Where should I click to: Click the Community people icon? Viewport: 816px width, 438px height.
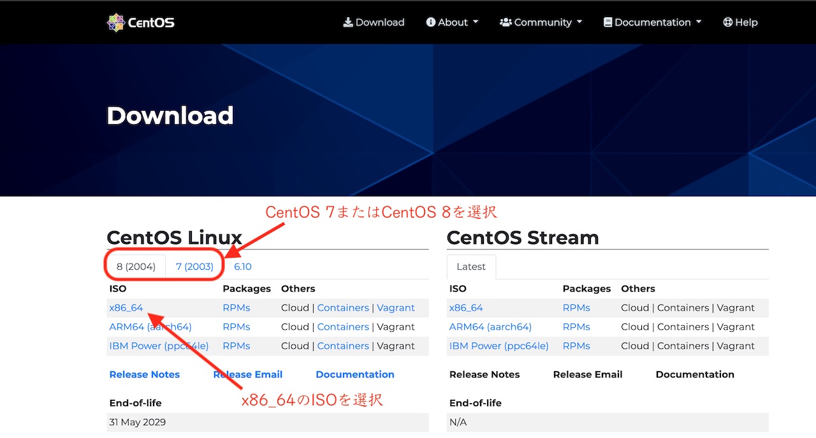pyautogui.click(x=506, y=22)
